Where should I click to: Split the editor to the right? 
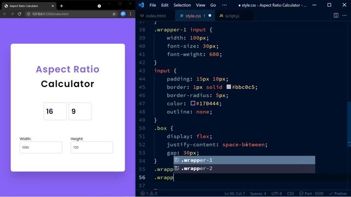click(x=336, y=15)
